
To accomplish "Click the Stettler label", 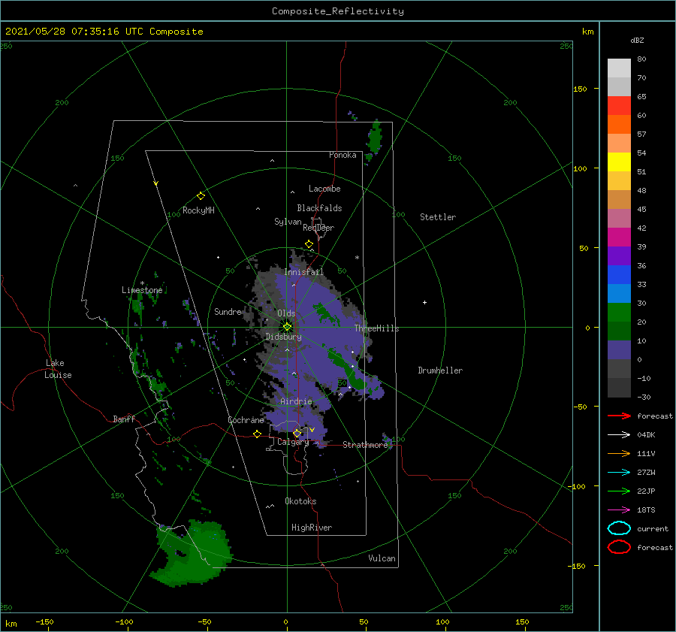I will [x=438, y=217].
